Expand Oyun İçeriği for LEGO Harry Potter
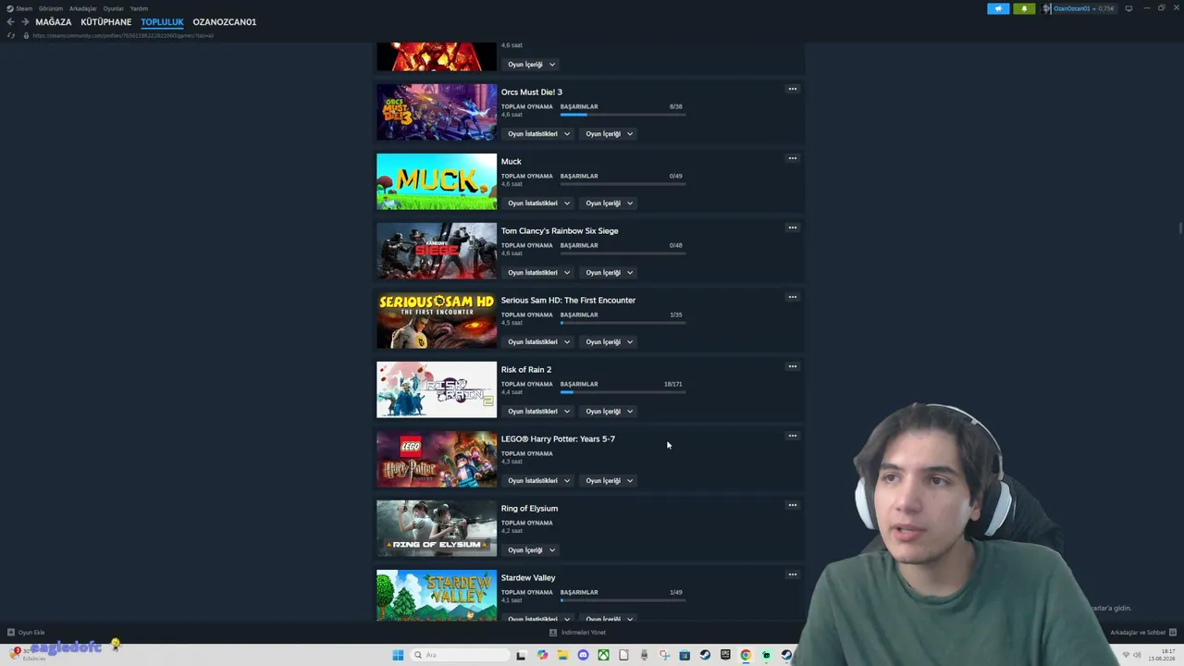The width and height of the screenshot is (1184, 666). (x=610, y=481)
